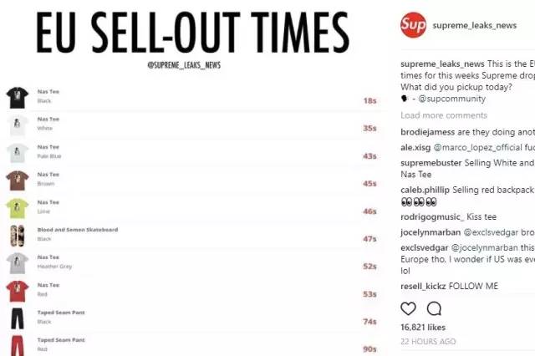Like the post with heart icon
The height and width of the screenshot is (356, 535).
pyautogui.click(x=409, y=308)
